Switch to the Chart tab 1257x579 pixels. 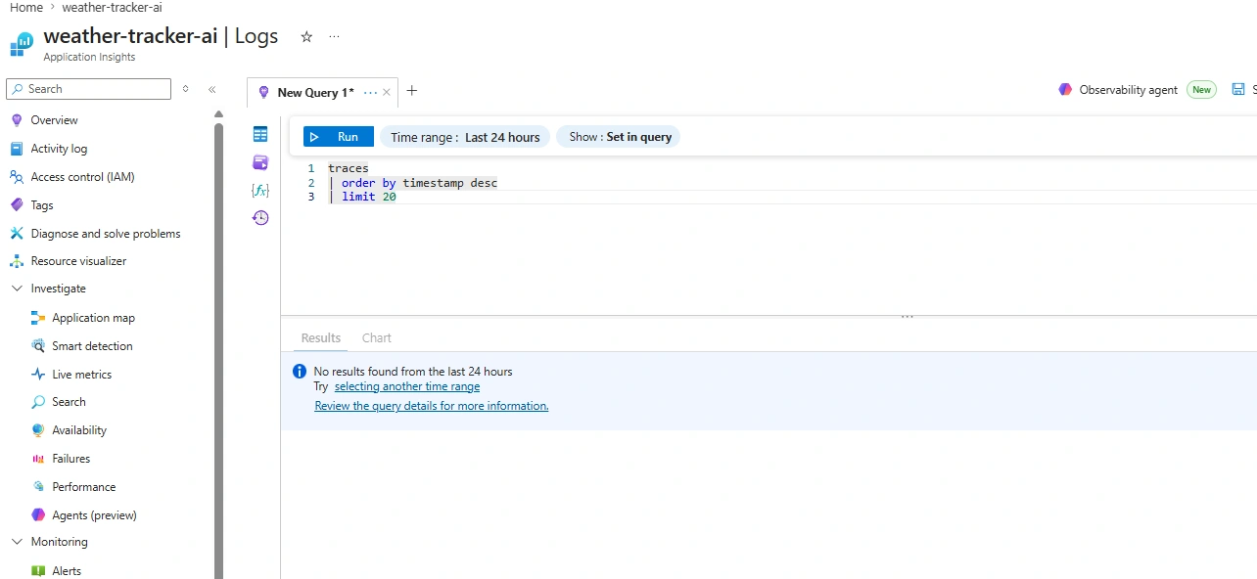377,338
